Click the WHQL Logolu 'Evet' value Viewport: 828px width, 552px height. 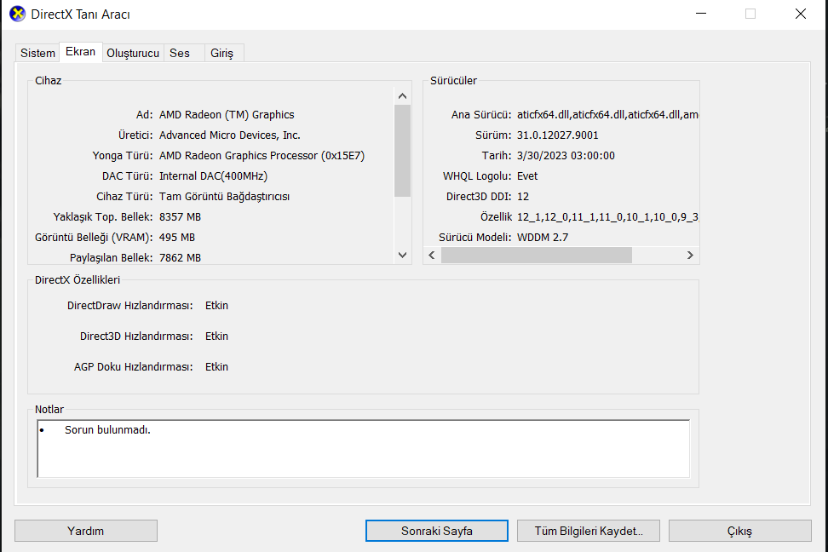(527, 175)
